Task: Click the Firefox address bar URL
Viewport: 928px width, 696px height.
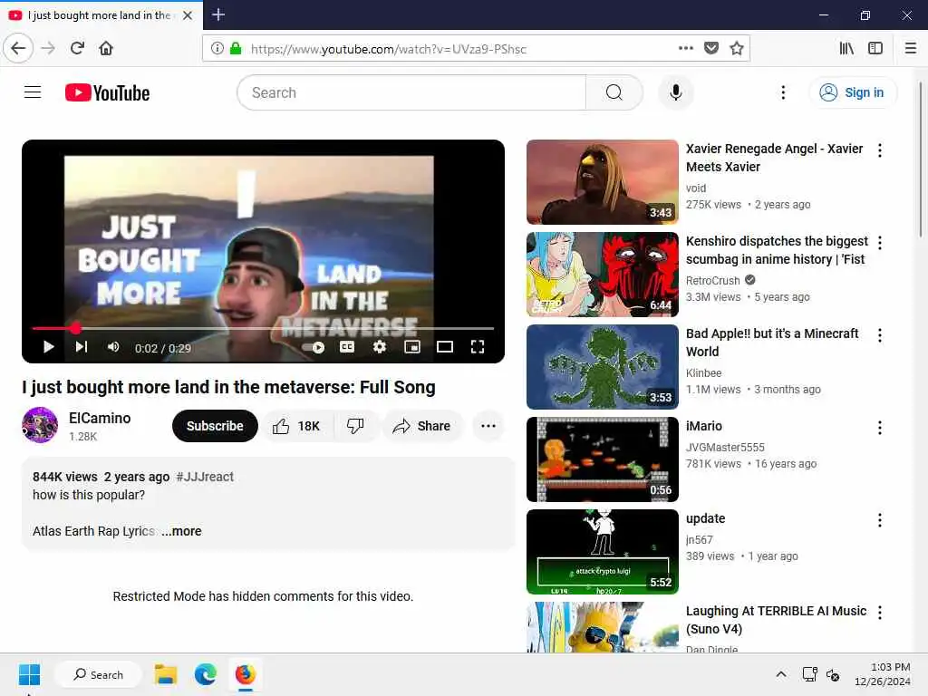Action: pos(388,49)
